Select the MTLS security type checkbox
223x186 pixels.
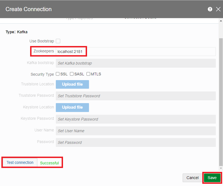coord(88,74)
